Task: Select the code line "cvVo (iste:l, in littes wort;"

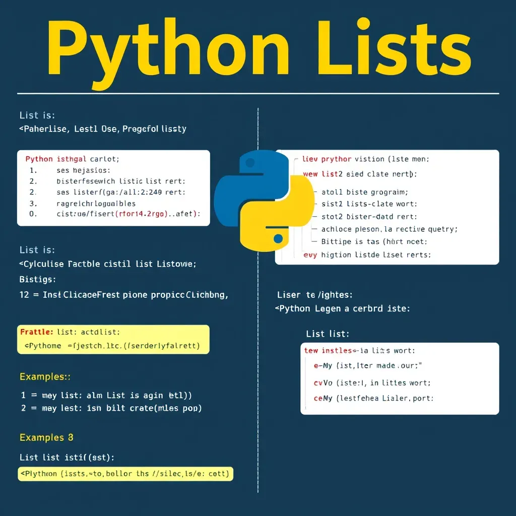Action: click(x=372, y=383)
